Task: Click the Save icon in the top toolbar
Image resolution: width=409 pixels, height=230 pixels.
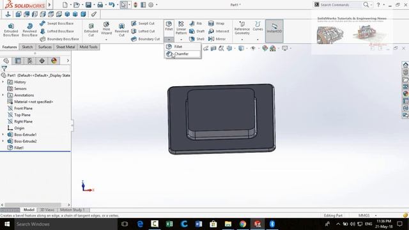Action: click(x=88, y=4)
